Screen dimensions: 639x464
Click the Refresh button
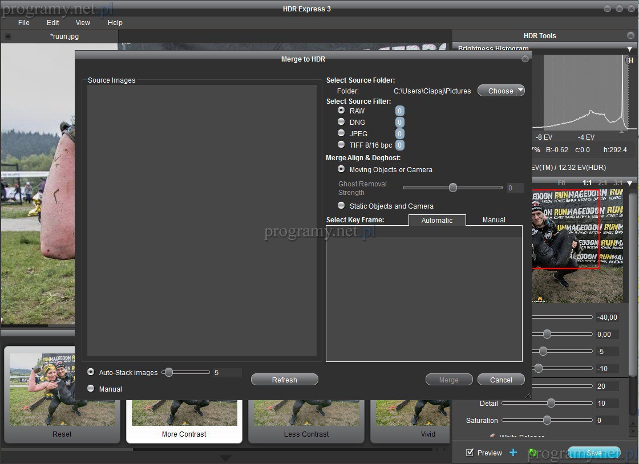tap(284, 380)
